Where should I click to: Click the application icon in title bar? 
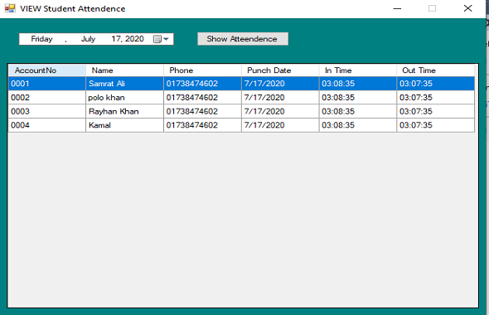(10, 8)
